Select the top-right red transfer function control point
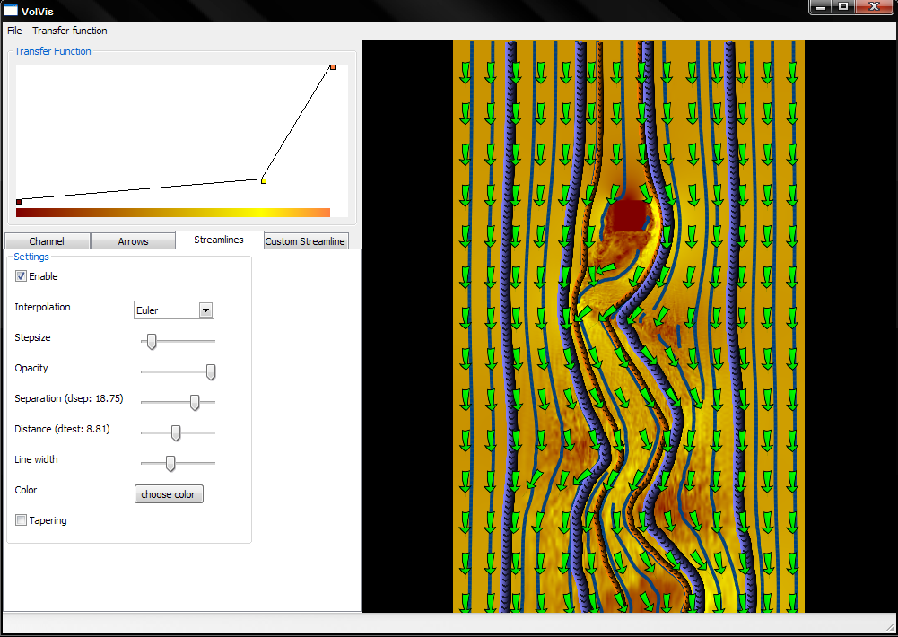The width and height of the screenshot is (898, 637). [x=332, y=67]
